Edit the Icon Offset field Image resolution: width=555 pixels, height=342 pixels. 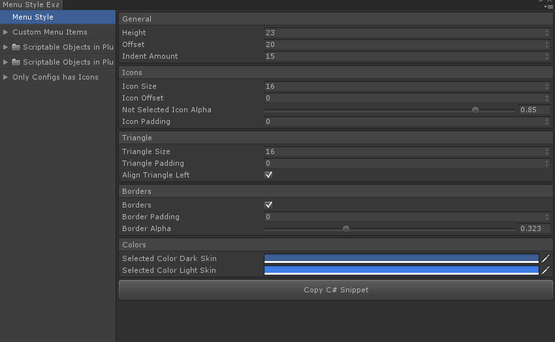pyautogui.click(x=407, y=98)
